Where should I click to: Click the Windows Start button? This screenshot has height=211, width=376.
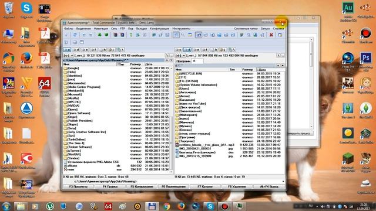tap(6, 206)
